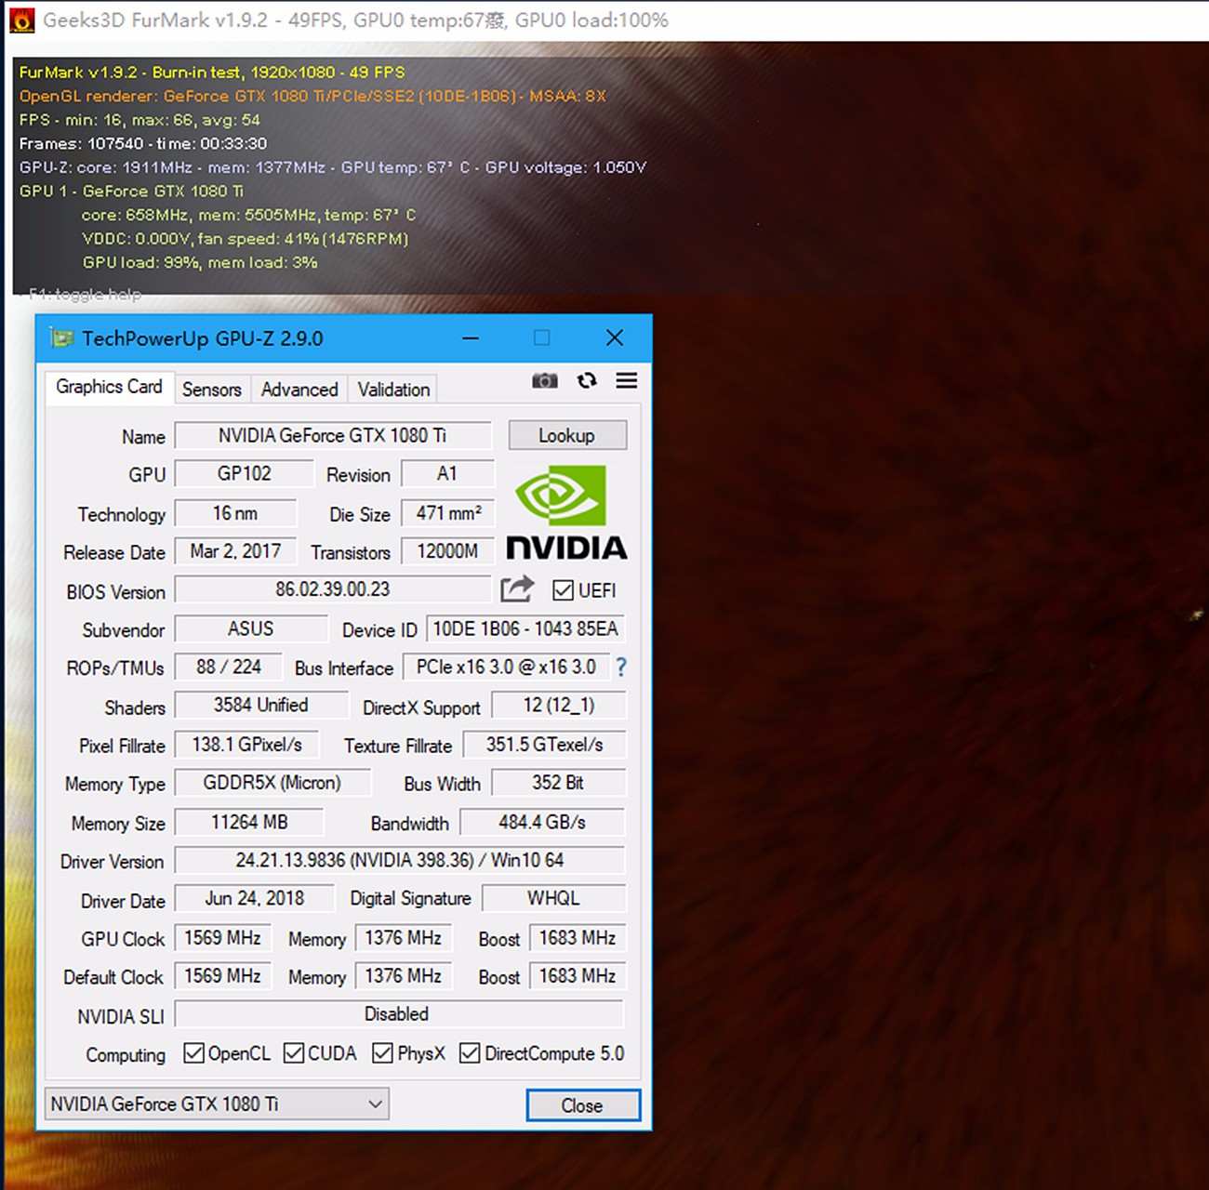The height and width of the screenshot is (1190, 1209).
Task: Click FurMark's OpenGL renderer line
Action: 312,96
